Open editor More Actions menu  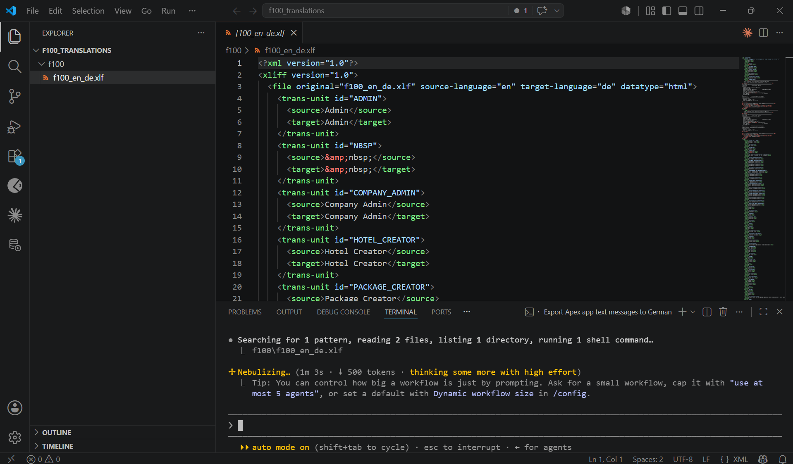pos(779,33)
